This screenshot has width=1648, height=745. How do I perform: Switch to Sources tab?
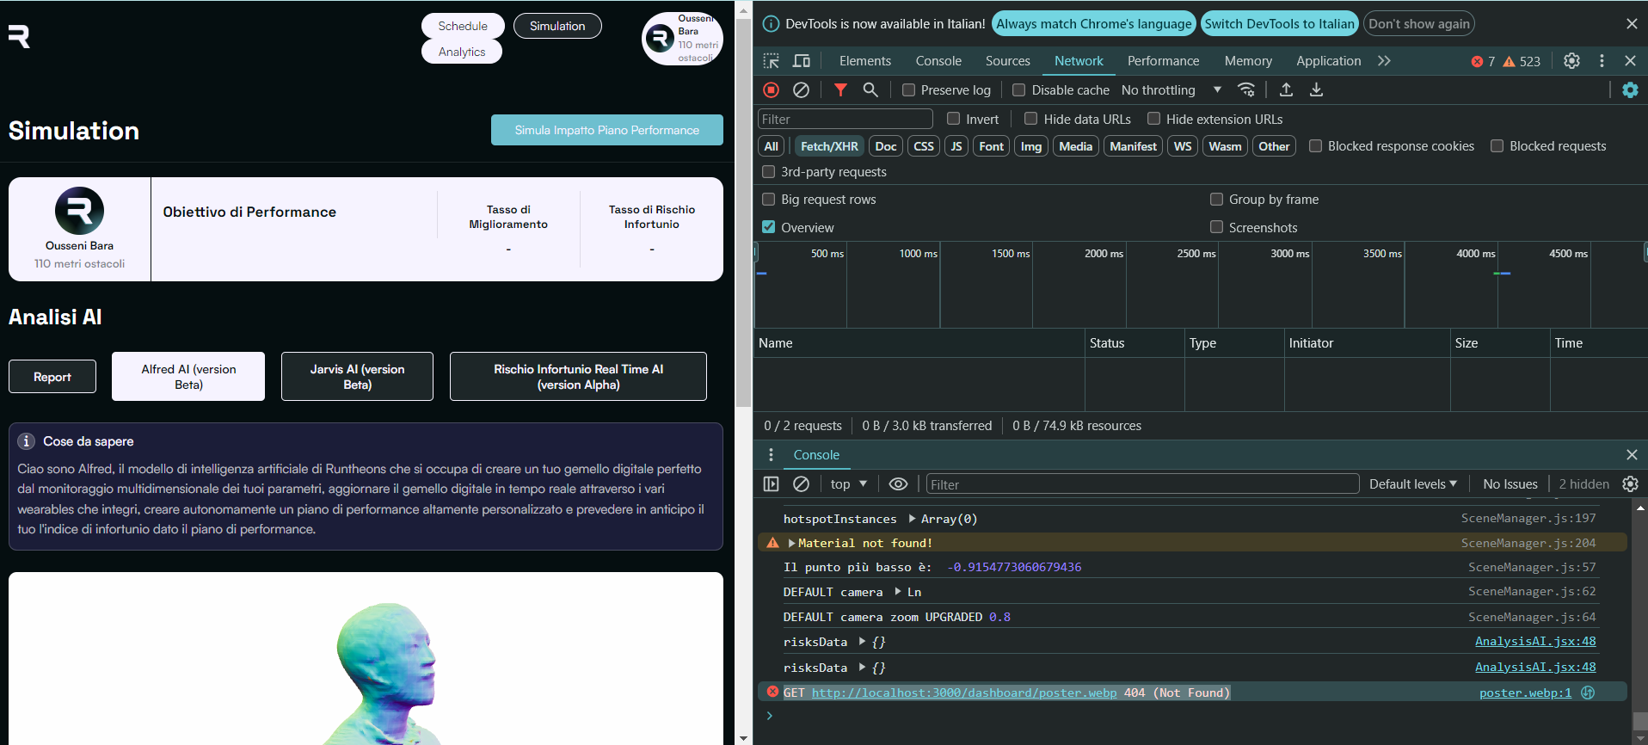point(1008,61)
